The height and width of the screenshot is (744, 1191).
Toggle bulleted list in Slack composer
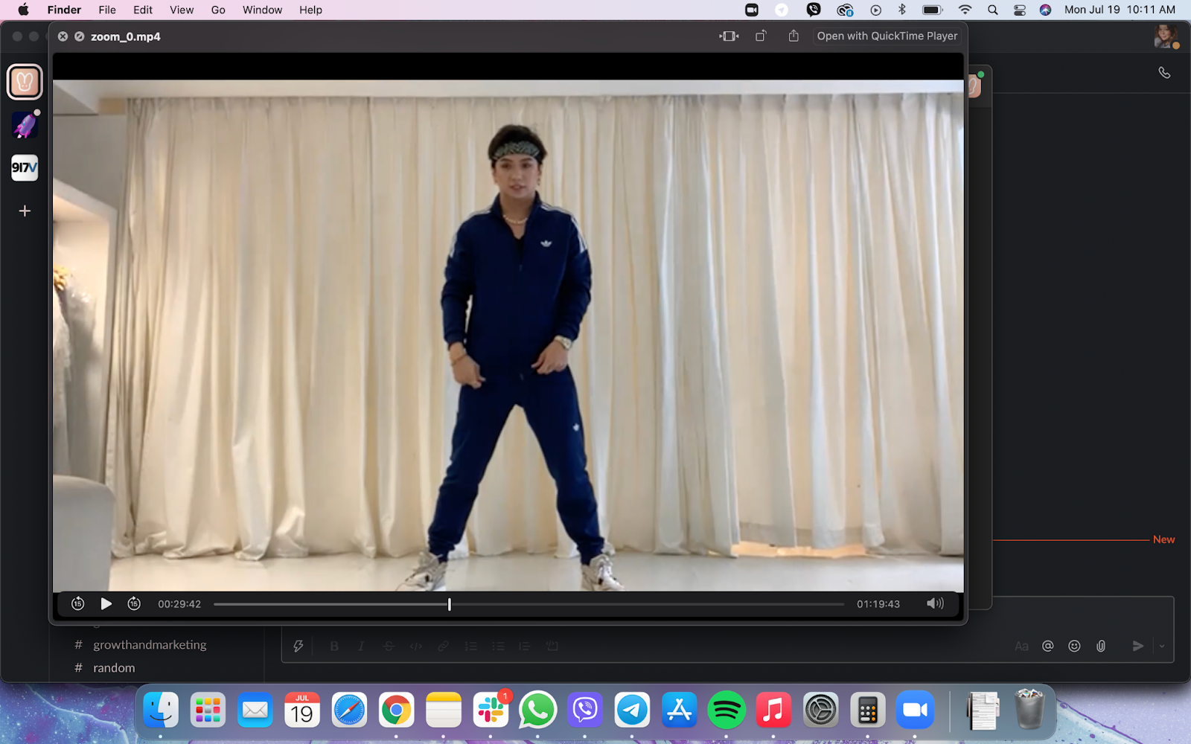coord(498,646)
